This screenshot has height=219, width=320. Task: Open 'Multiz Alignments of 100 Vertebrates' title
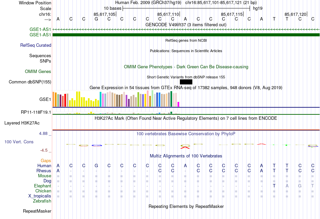pyautogui.click(x=186, y=156)
